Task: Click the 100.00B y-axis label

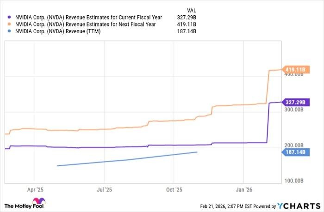Action: [x=293, y=181]
